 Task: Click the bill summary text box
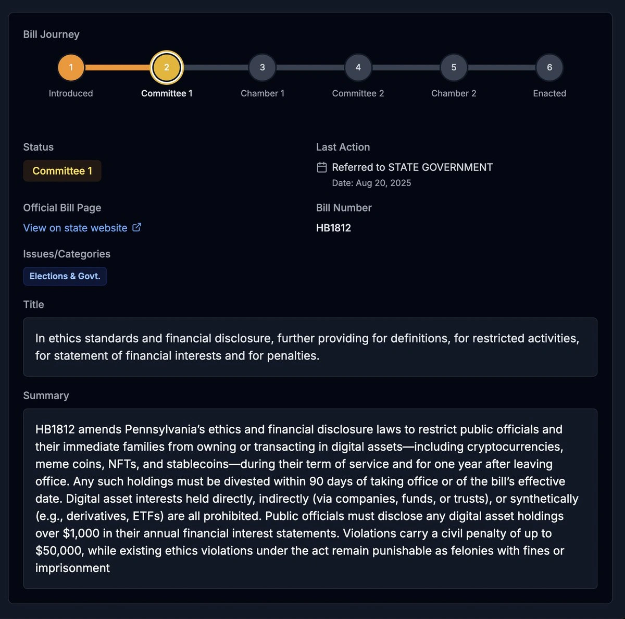pos(310,499)
